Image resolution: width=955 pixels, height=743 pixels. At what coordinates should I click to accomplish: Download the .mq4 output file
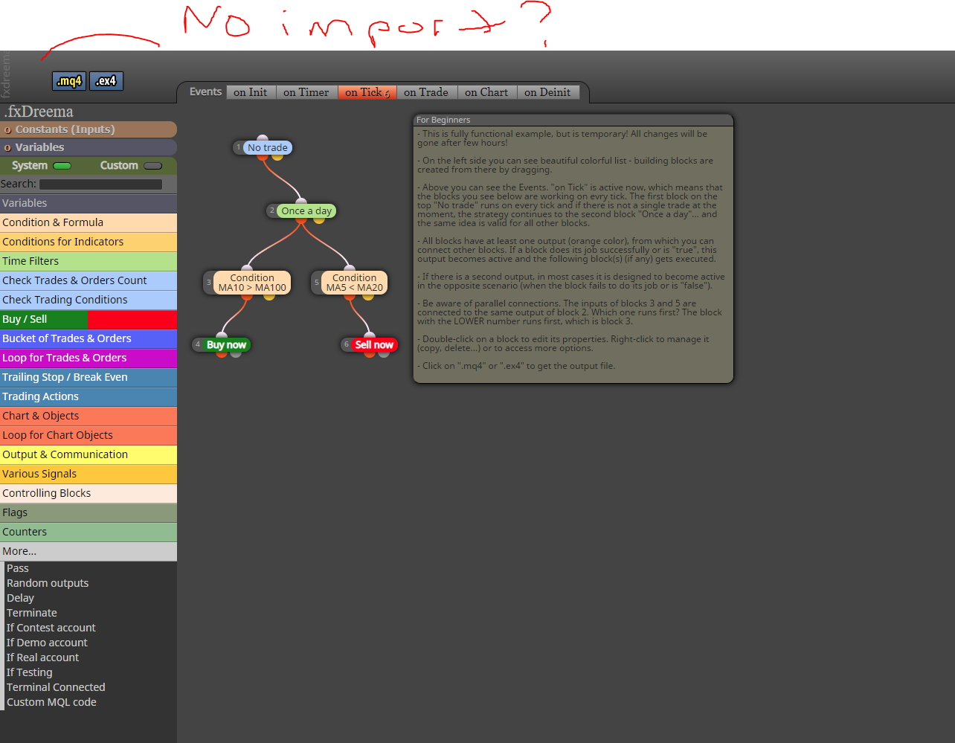pyautogui.click(x=69, y=81)
